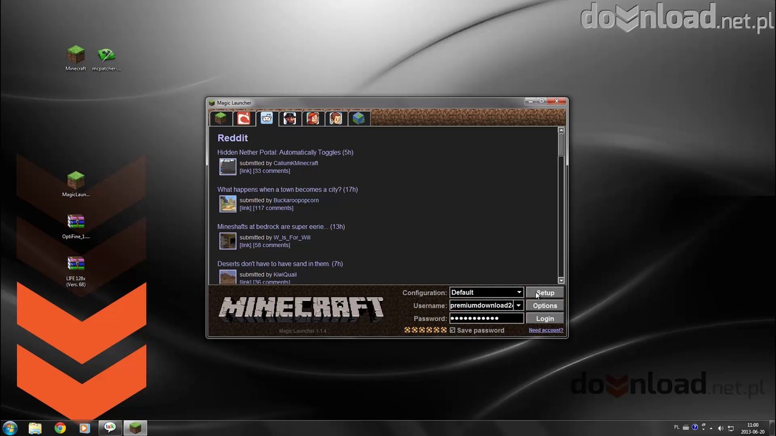Viewport: 776px width, 436px height.
Task: Open the Windows Start menu
Action: click(x=10, y=428)
